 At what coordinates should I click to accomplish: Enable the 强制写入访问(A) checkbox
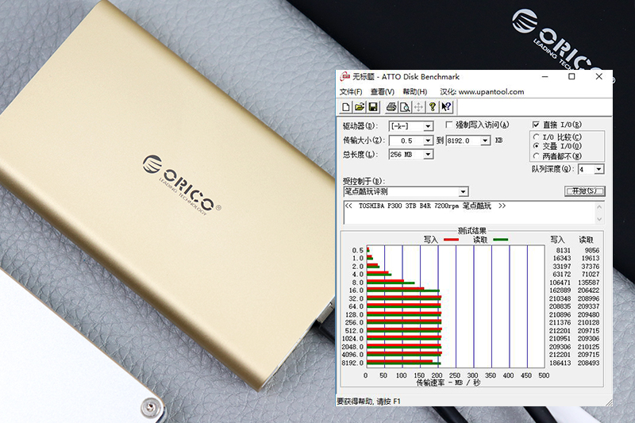click(449, 125)
